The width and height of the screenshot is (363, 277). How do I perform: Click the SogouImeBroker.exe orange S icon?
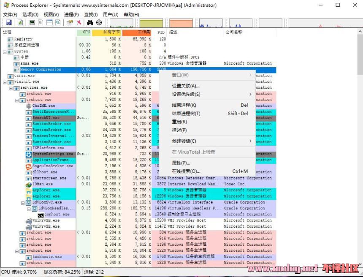click(28, 166)
